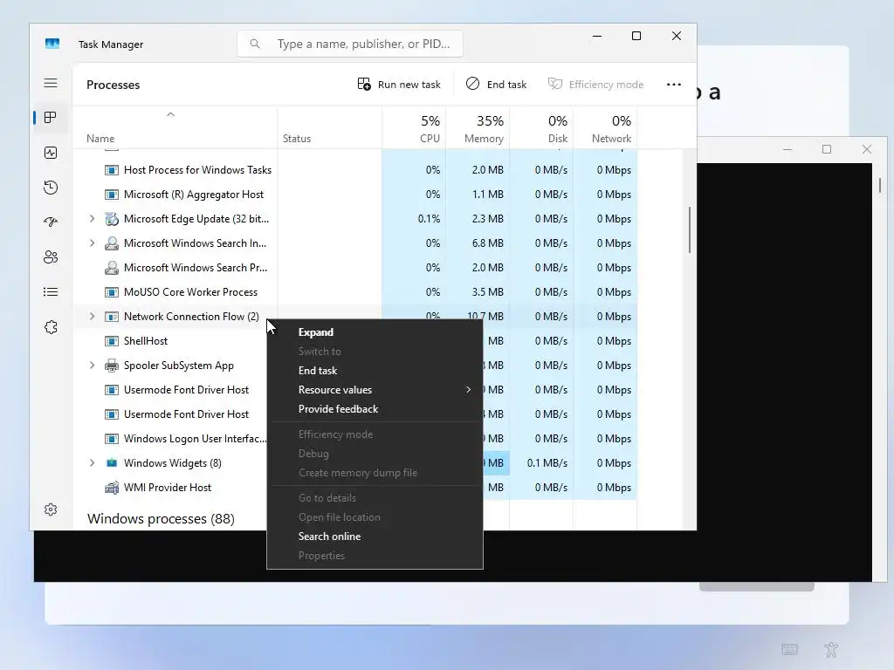The height and width of the screenshot is (670, 894).
Task: Click the 6.8 MB memory value cell
Action: click(x=478, y=243)
